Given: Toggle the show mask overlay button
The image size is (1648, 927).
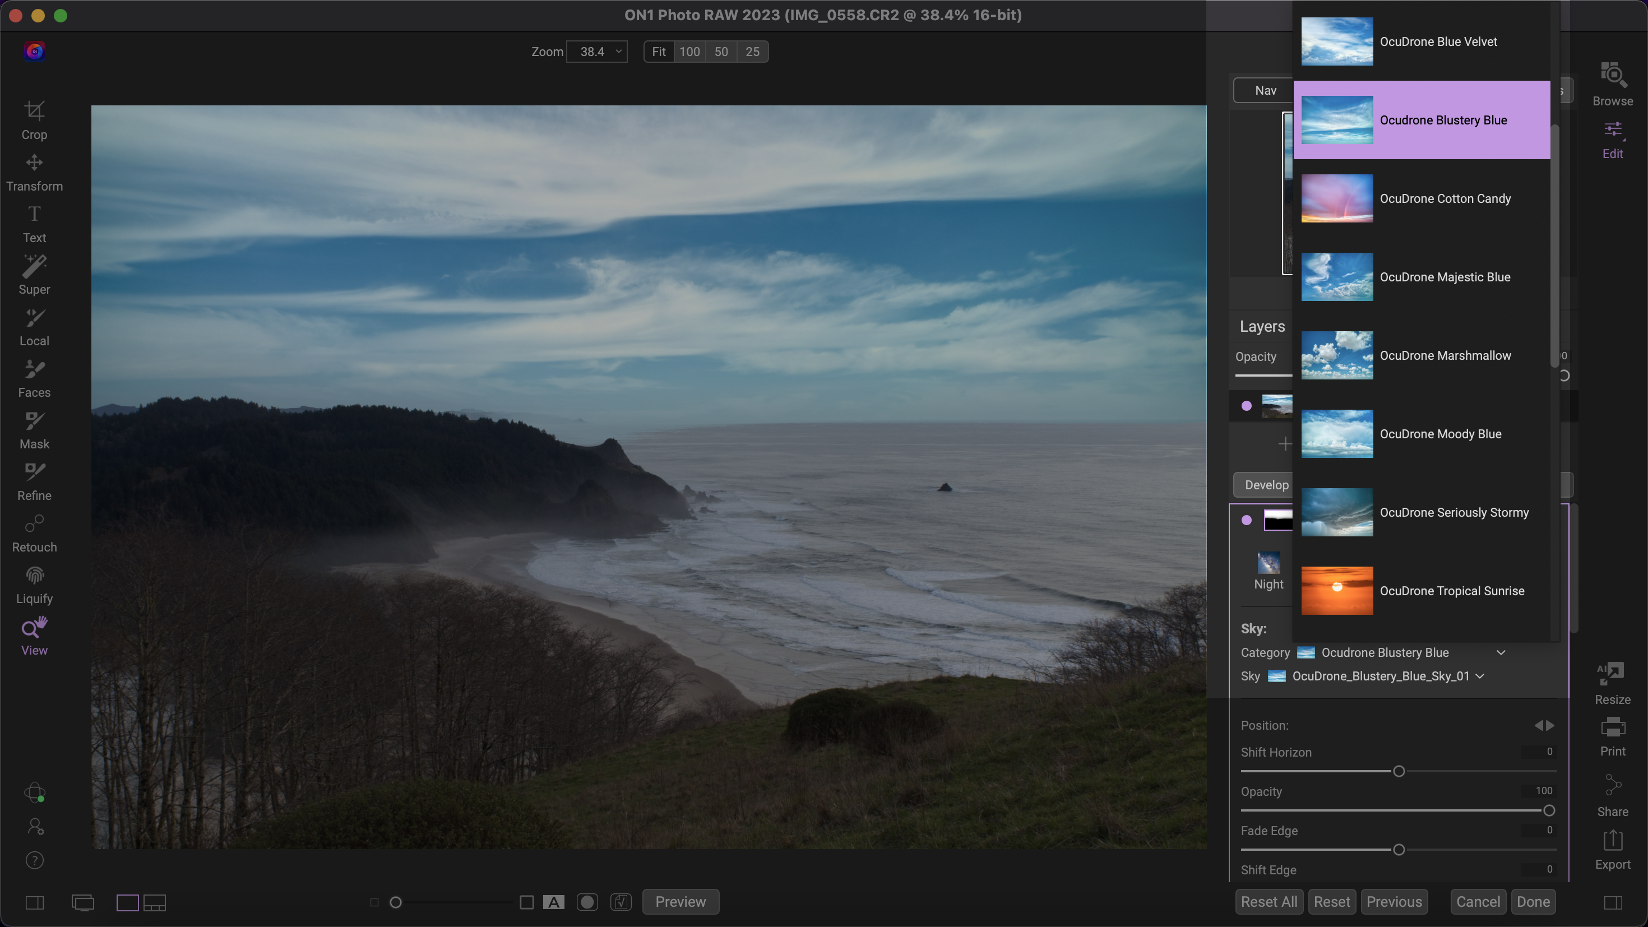Looking at the screenshot, I should (x=587, y=902).
